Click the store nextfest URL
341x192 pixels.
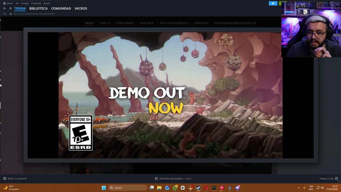click(x=34, y=14)
